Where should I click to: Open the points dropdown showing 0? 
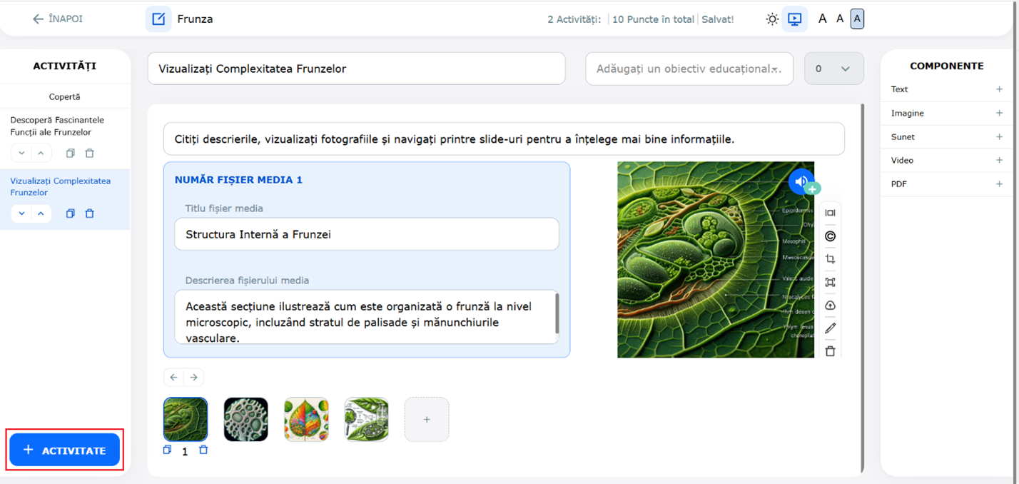coord(833,69)
